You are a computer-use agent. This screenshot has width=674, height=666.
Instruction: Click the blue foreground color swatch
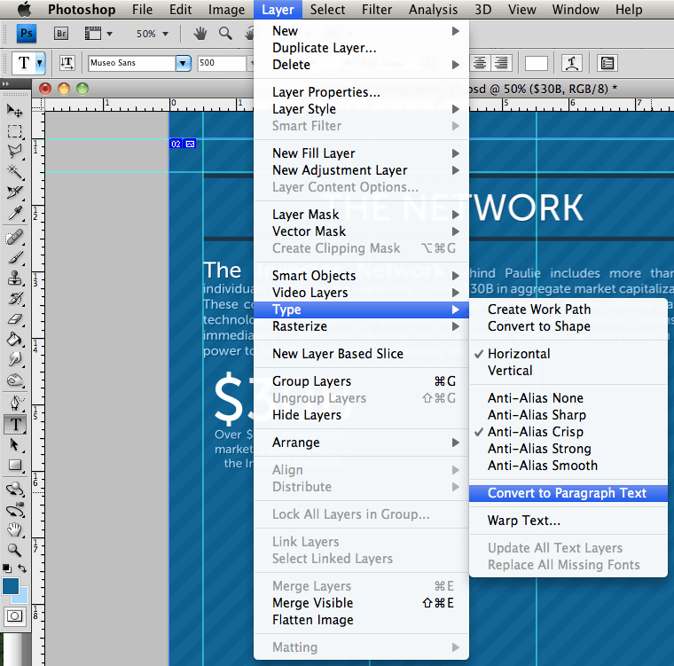[x=11, y=586]
